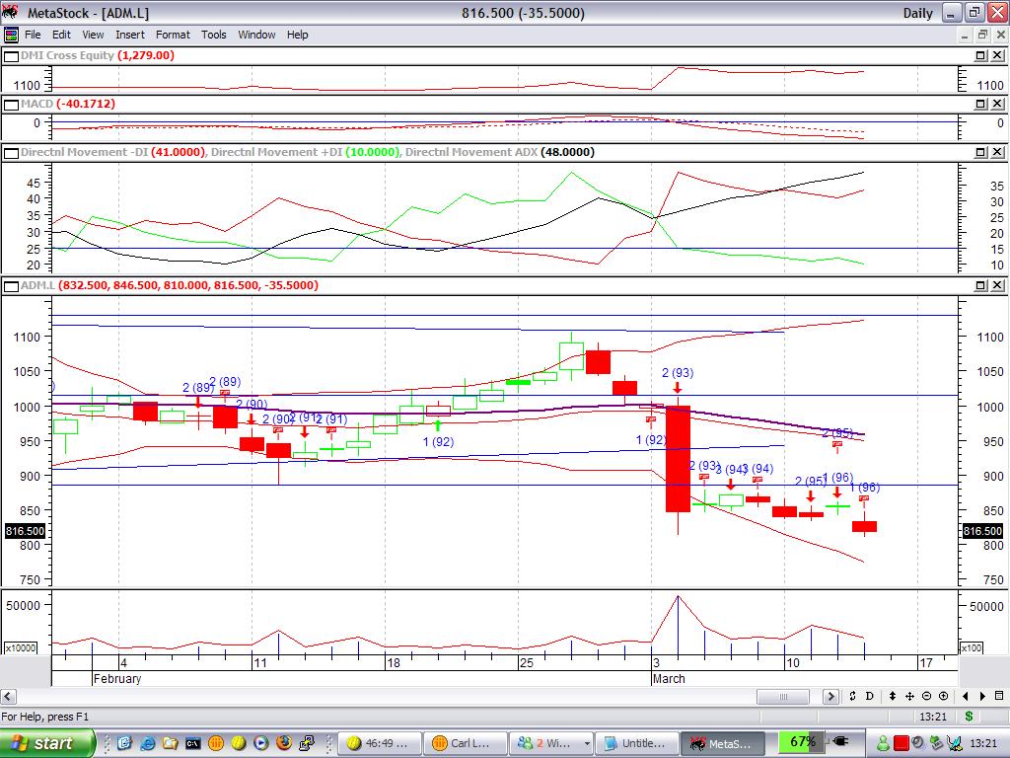Open the DMI Cross Equity window control box
This screenshot has height=758, width=1010.
click(x=11, y=56)
